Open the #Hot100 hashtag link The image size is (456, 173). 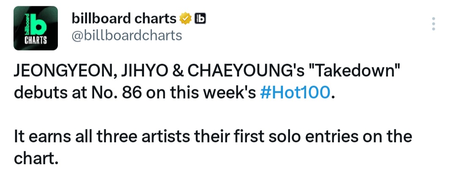(x=295, y=93)
